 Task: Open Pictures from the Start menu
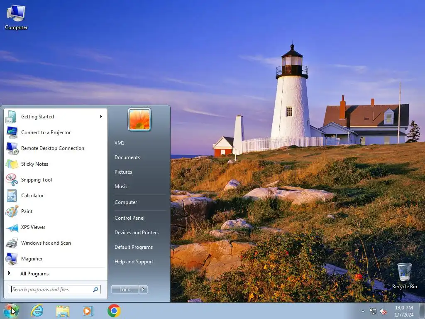tap(123, 172)
